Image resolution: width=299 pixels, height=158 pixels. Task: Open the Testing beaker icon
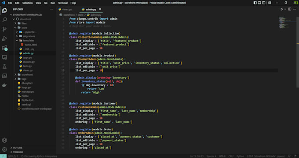pyautogui.click(x=4, y=67)
